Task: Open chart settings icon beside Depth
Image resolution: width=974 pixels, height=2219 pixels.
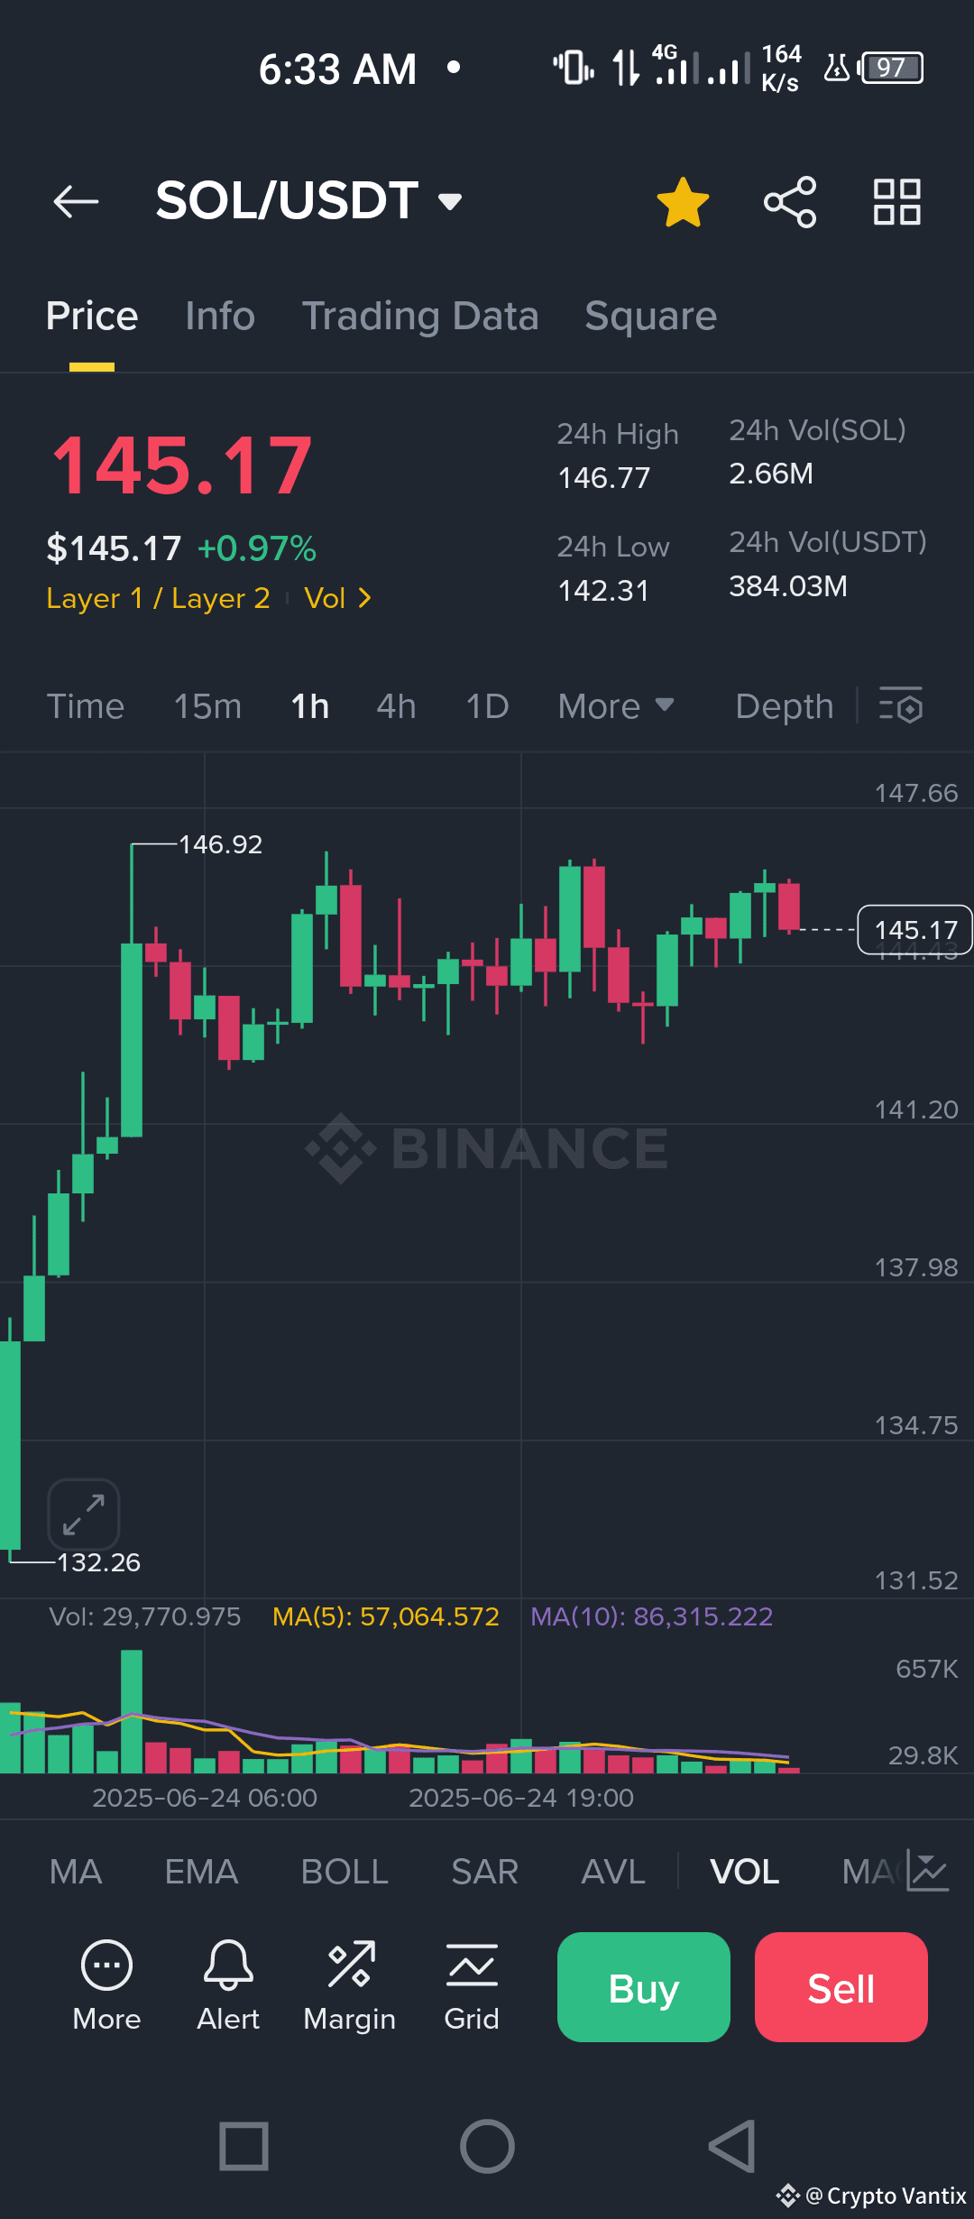Action: pyautogui.click(x=901, y=705)
